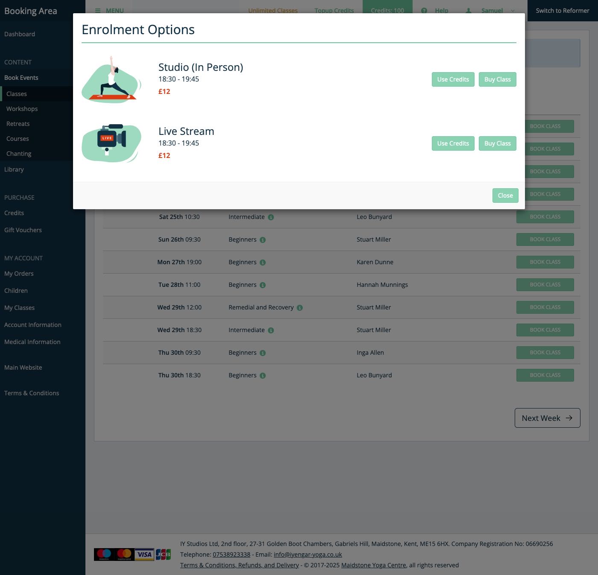Open Maidstone Yoga Centre footer link
The image size is (598, 575).
tap(374, 565)
